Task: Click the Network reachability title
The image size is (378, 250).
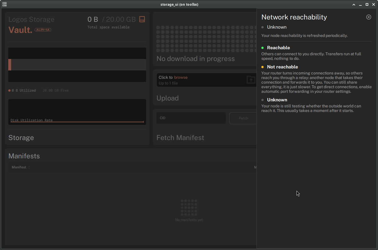Action: (294, 17)
